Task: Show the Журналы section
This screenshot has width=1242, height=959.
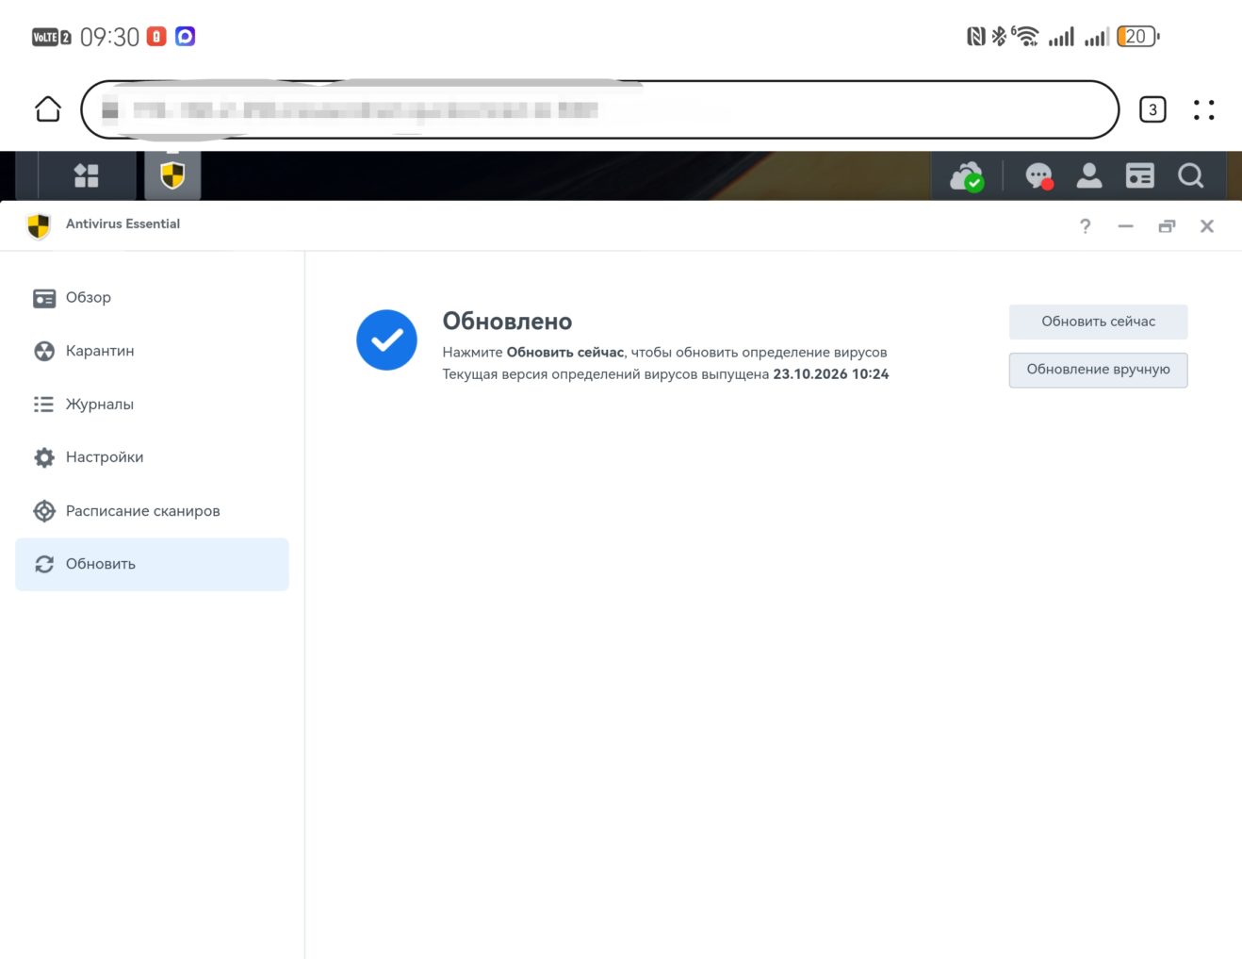Action: (x=152, y=405)
